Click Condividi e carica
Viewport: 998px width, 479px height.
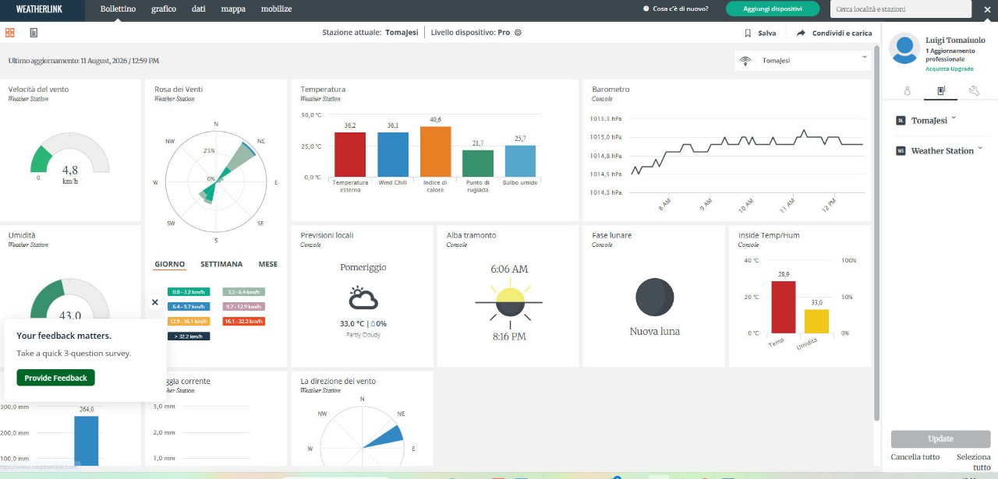click(x=842, y=33)
